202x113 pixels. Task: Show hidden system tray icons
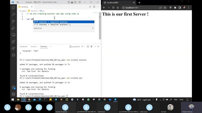pos(153,100)
